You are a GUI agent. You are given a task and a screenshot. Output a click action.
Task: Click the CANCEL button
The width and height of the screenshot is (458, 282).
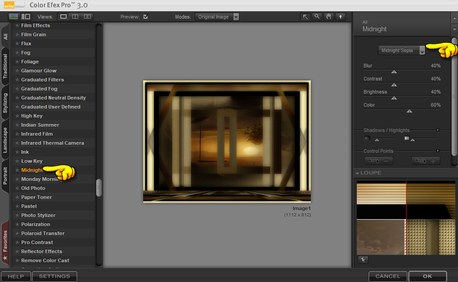tap(388, 277)
